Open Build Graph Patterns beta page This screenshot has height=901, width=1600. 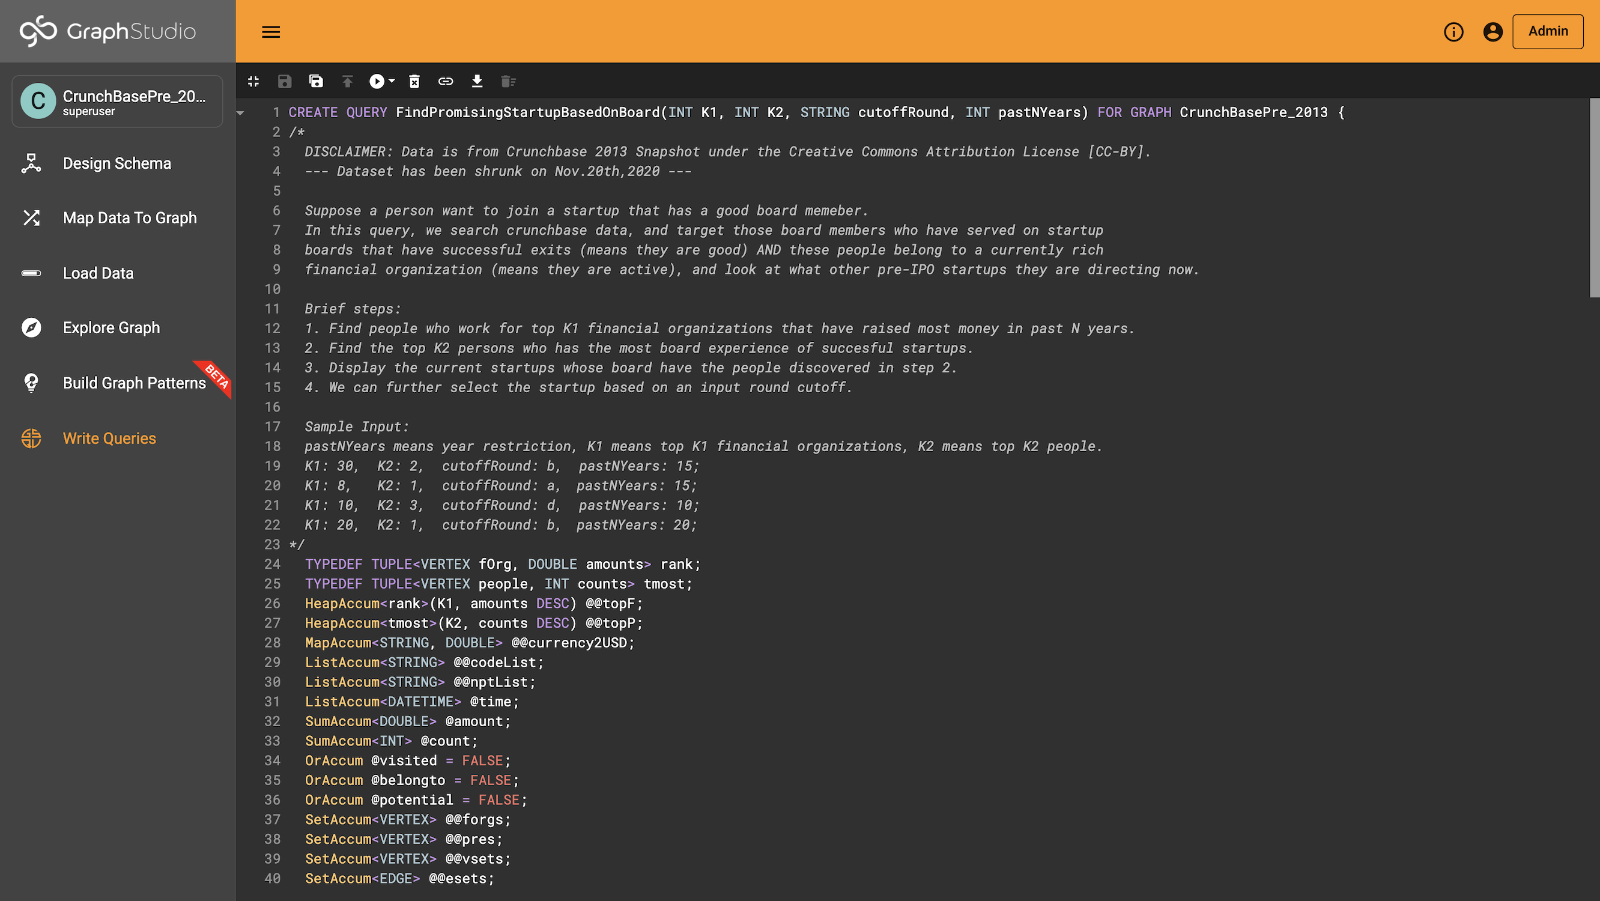tap(133, 383)
